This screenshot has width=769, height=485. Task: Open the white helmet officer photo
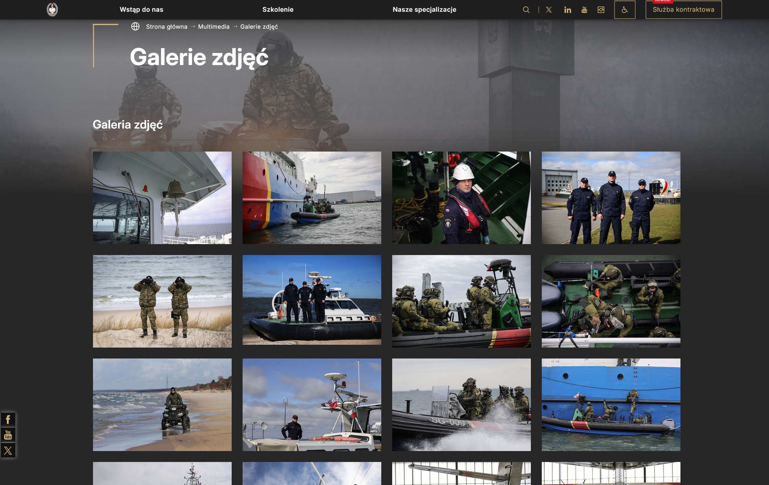click(x=461, y=198)
